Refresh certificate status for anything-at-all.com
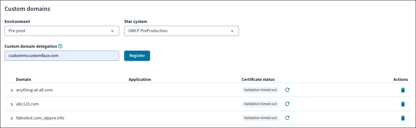Screen dimensions: 416x128 (287, 90)
